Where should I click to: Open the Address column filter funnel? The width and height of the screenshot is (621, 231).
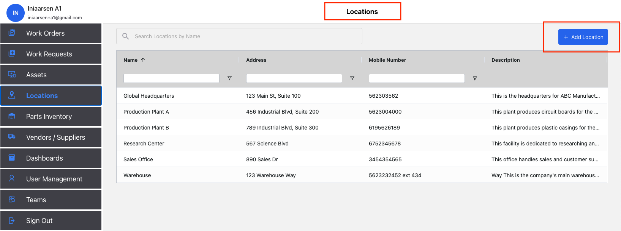point(352,78)
